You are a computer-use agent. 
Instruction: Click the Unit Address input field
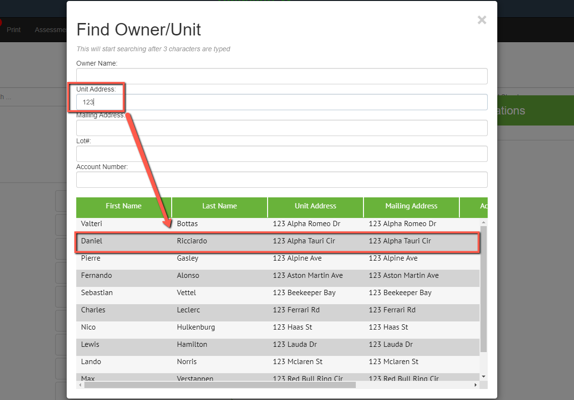pos(281,102)
